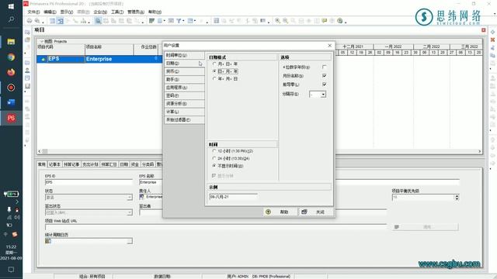Image resolution: width=497 pixels, height=279 pixels.
Task: Open the 显示 menu
Action: pos(67,12)
